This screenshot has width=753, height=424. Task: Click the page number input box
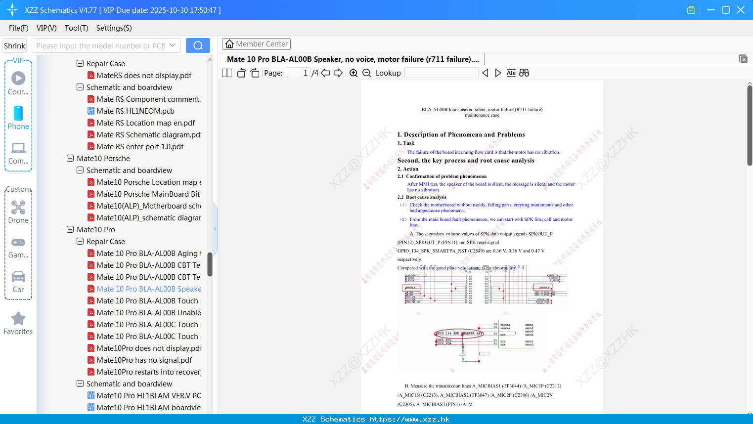tap(298, 73)
